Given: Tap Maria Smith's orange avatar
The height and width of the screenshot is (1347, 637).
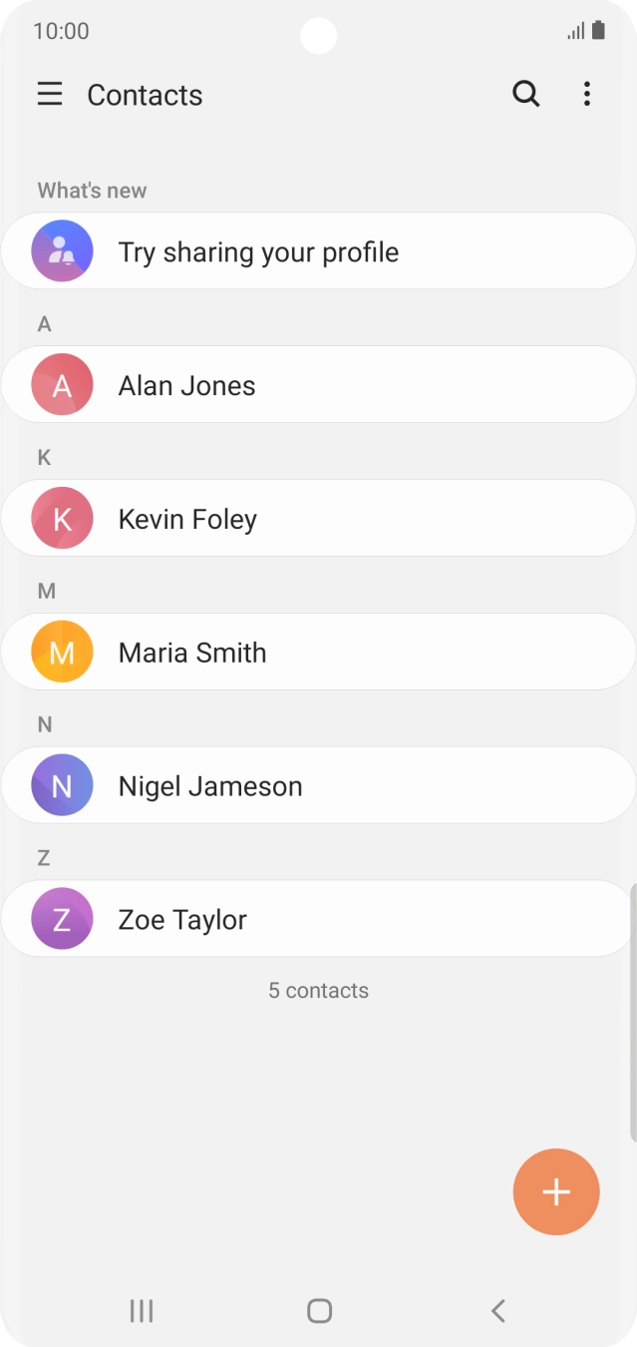Looking at the screenshot, I should point(62,653).
